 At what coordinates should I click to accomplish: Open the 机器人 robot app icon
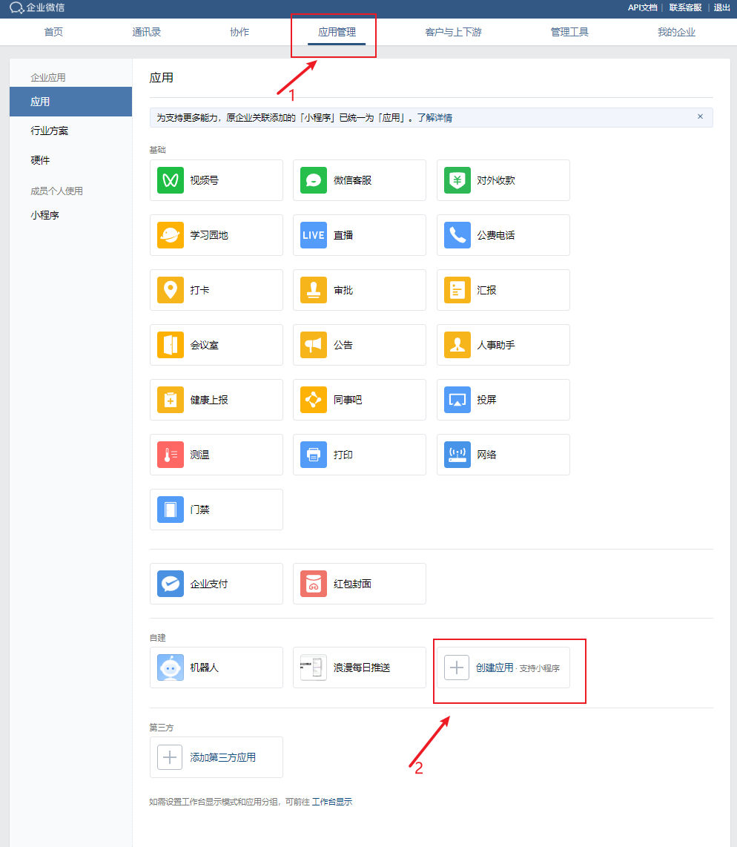pos(171,668)
